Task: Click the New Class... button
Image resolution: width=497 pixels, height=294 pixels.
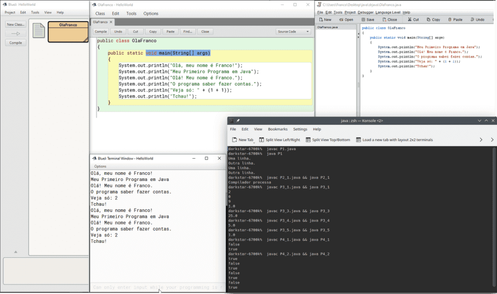Action: coord(16,24)
